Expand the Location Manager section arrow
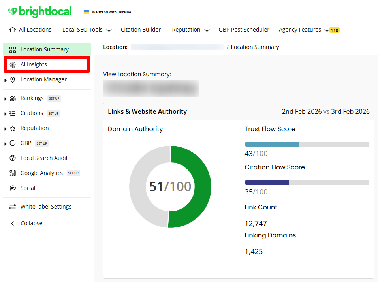 click(x=5, y=80)
